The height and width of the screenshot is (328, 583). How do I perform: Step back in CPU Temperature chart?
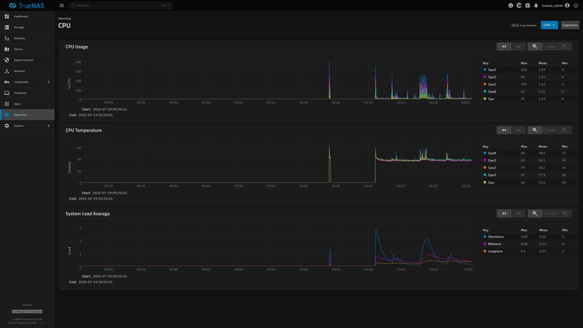point(504,130)
